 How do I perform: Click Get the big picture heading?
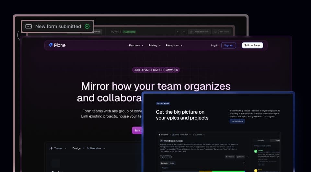pyautogui.click(x=182, y=115)
